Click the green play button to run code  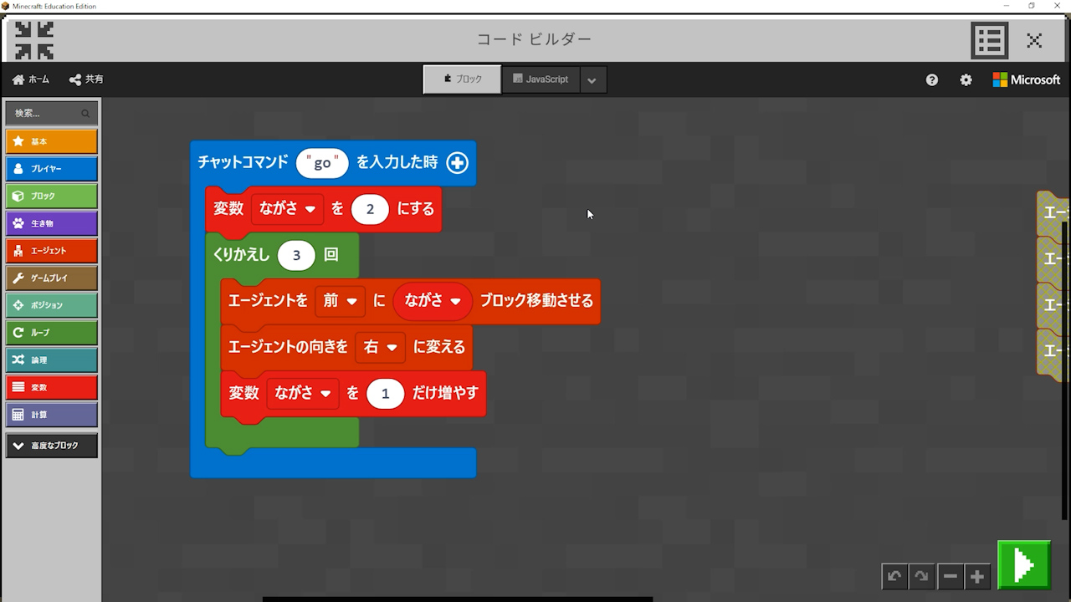[1023, 565]
